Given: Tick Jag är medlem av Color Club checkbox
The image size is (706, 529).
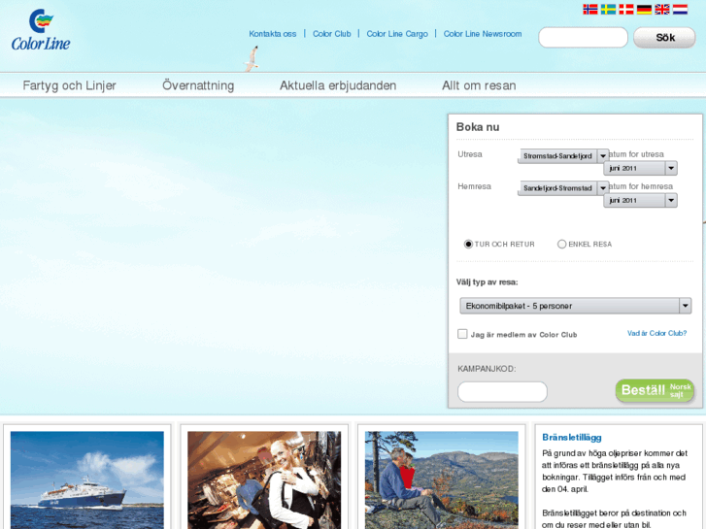Looking at the screenshot, I should [462, 334].
